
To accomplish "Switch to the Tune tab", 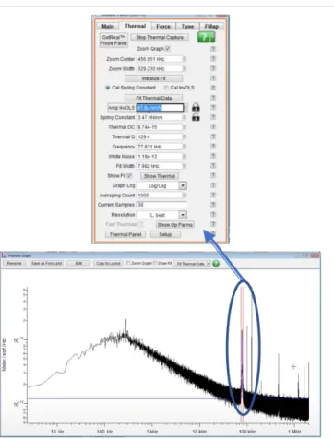I will pyautogui.click(x=187, y=27).
